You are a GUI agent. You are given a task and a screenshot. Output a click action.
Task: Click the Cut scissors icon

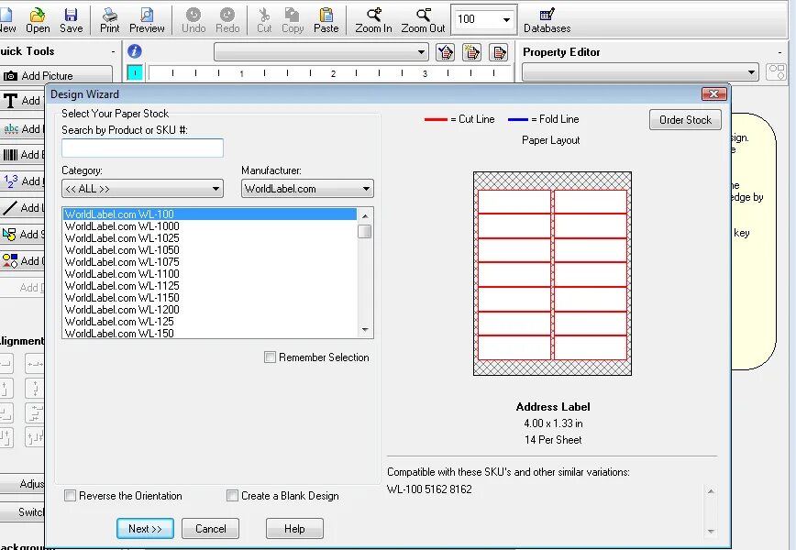coord(264,21)
